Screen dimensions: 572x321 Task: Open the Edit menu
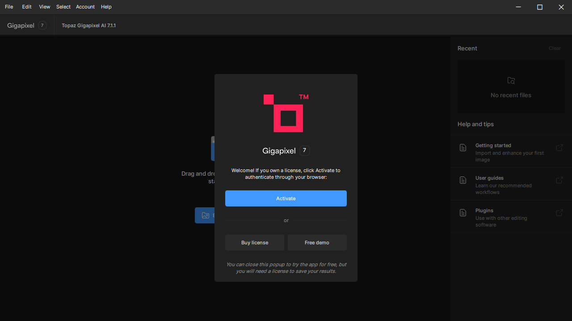click(x=27, y=7)
